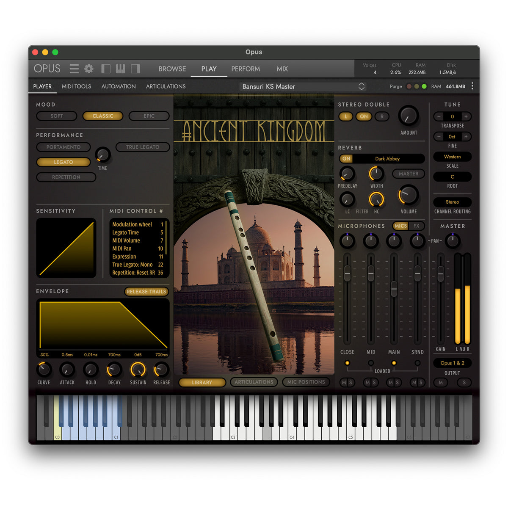Disable the LEGATO performance button

63,162
